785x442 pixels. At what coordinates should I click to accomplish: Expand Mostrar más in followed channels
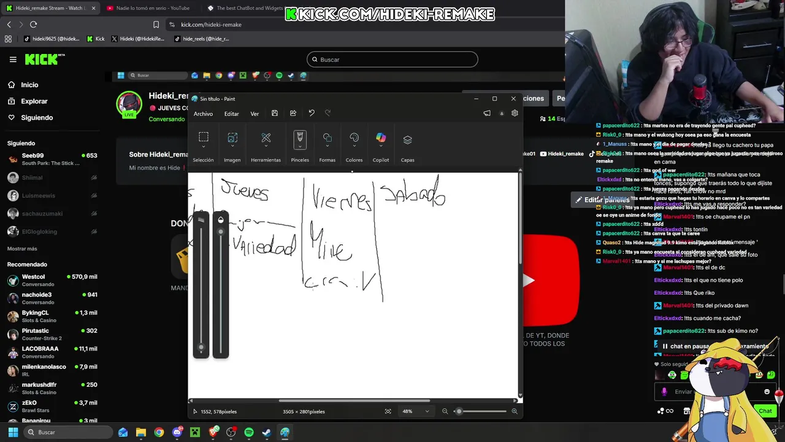[22, 249]
